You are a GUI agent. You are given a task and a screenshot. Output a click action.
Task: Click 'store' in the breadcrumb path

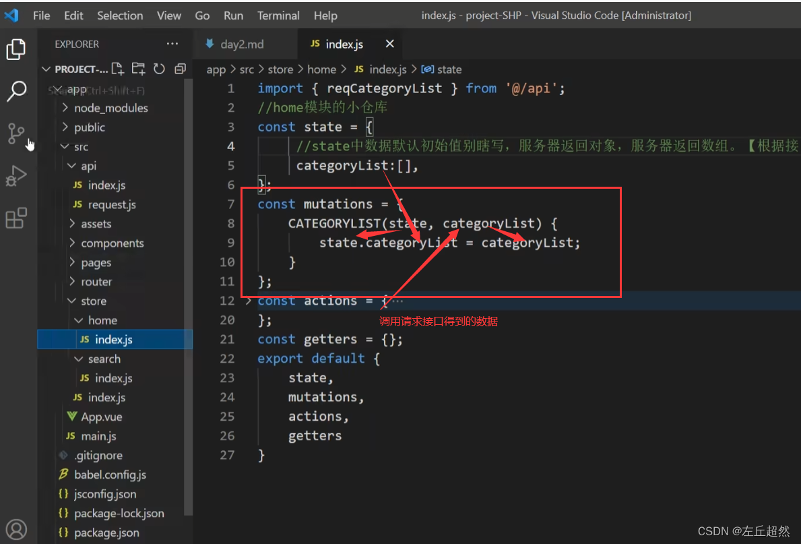point(280,69)
